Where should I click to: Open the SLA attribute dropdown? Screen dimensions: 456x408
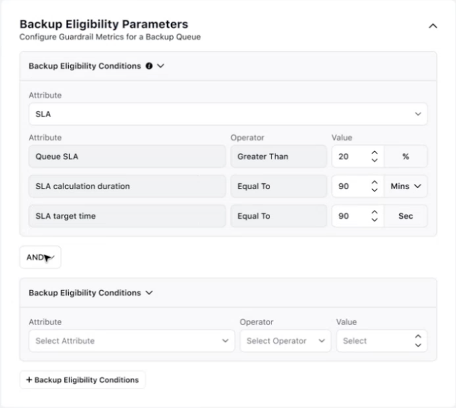click(x=228, y=114)
